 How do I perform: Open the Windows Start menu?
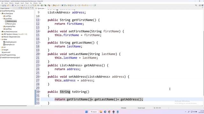point(86,112)
